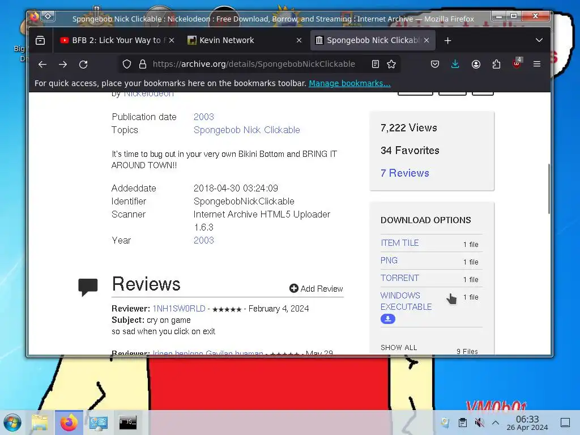Open the control panel taskbar icon
The width and height of the screenshot is (580, 435).
click(x=99, y=423)
